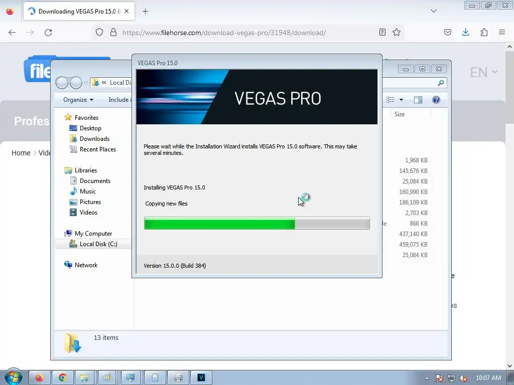This screenshot has width=514, height=385.
Task: Open Action Center flag in tray
Action: click(439, 378)
